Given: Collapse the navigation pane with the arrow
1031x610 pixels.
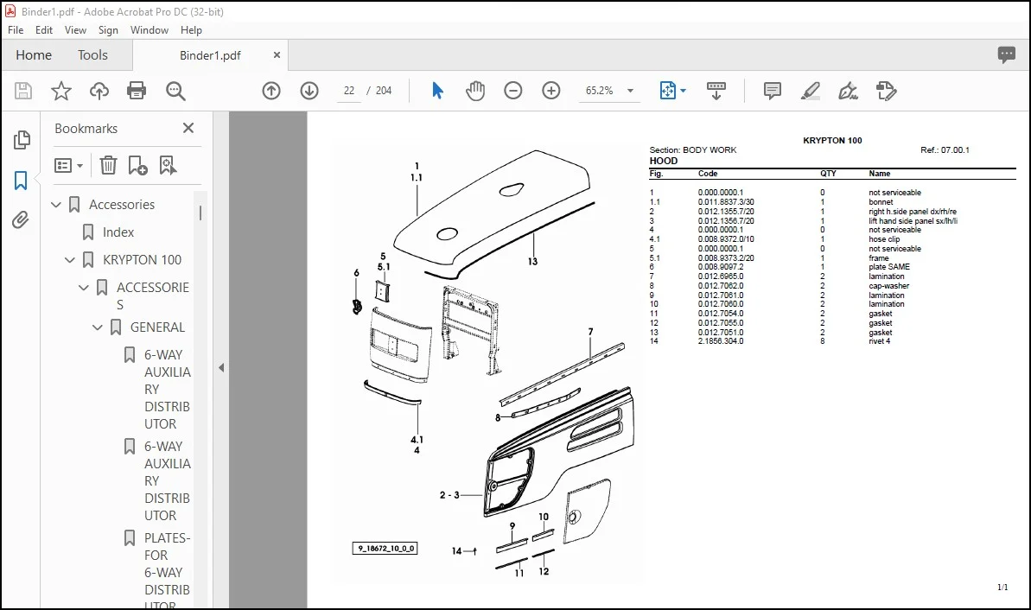Looking at the screenshot, I should point(221,367).
